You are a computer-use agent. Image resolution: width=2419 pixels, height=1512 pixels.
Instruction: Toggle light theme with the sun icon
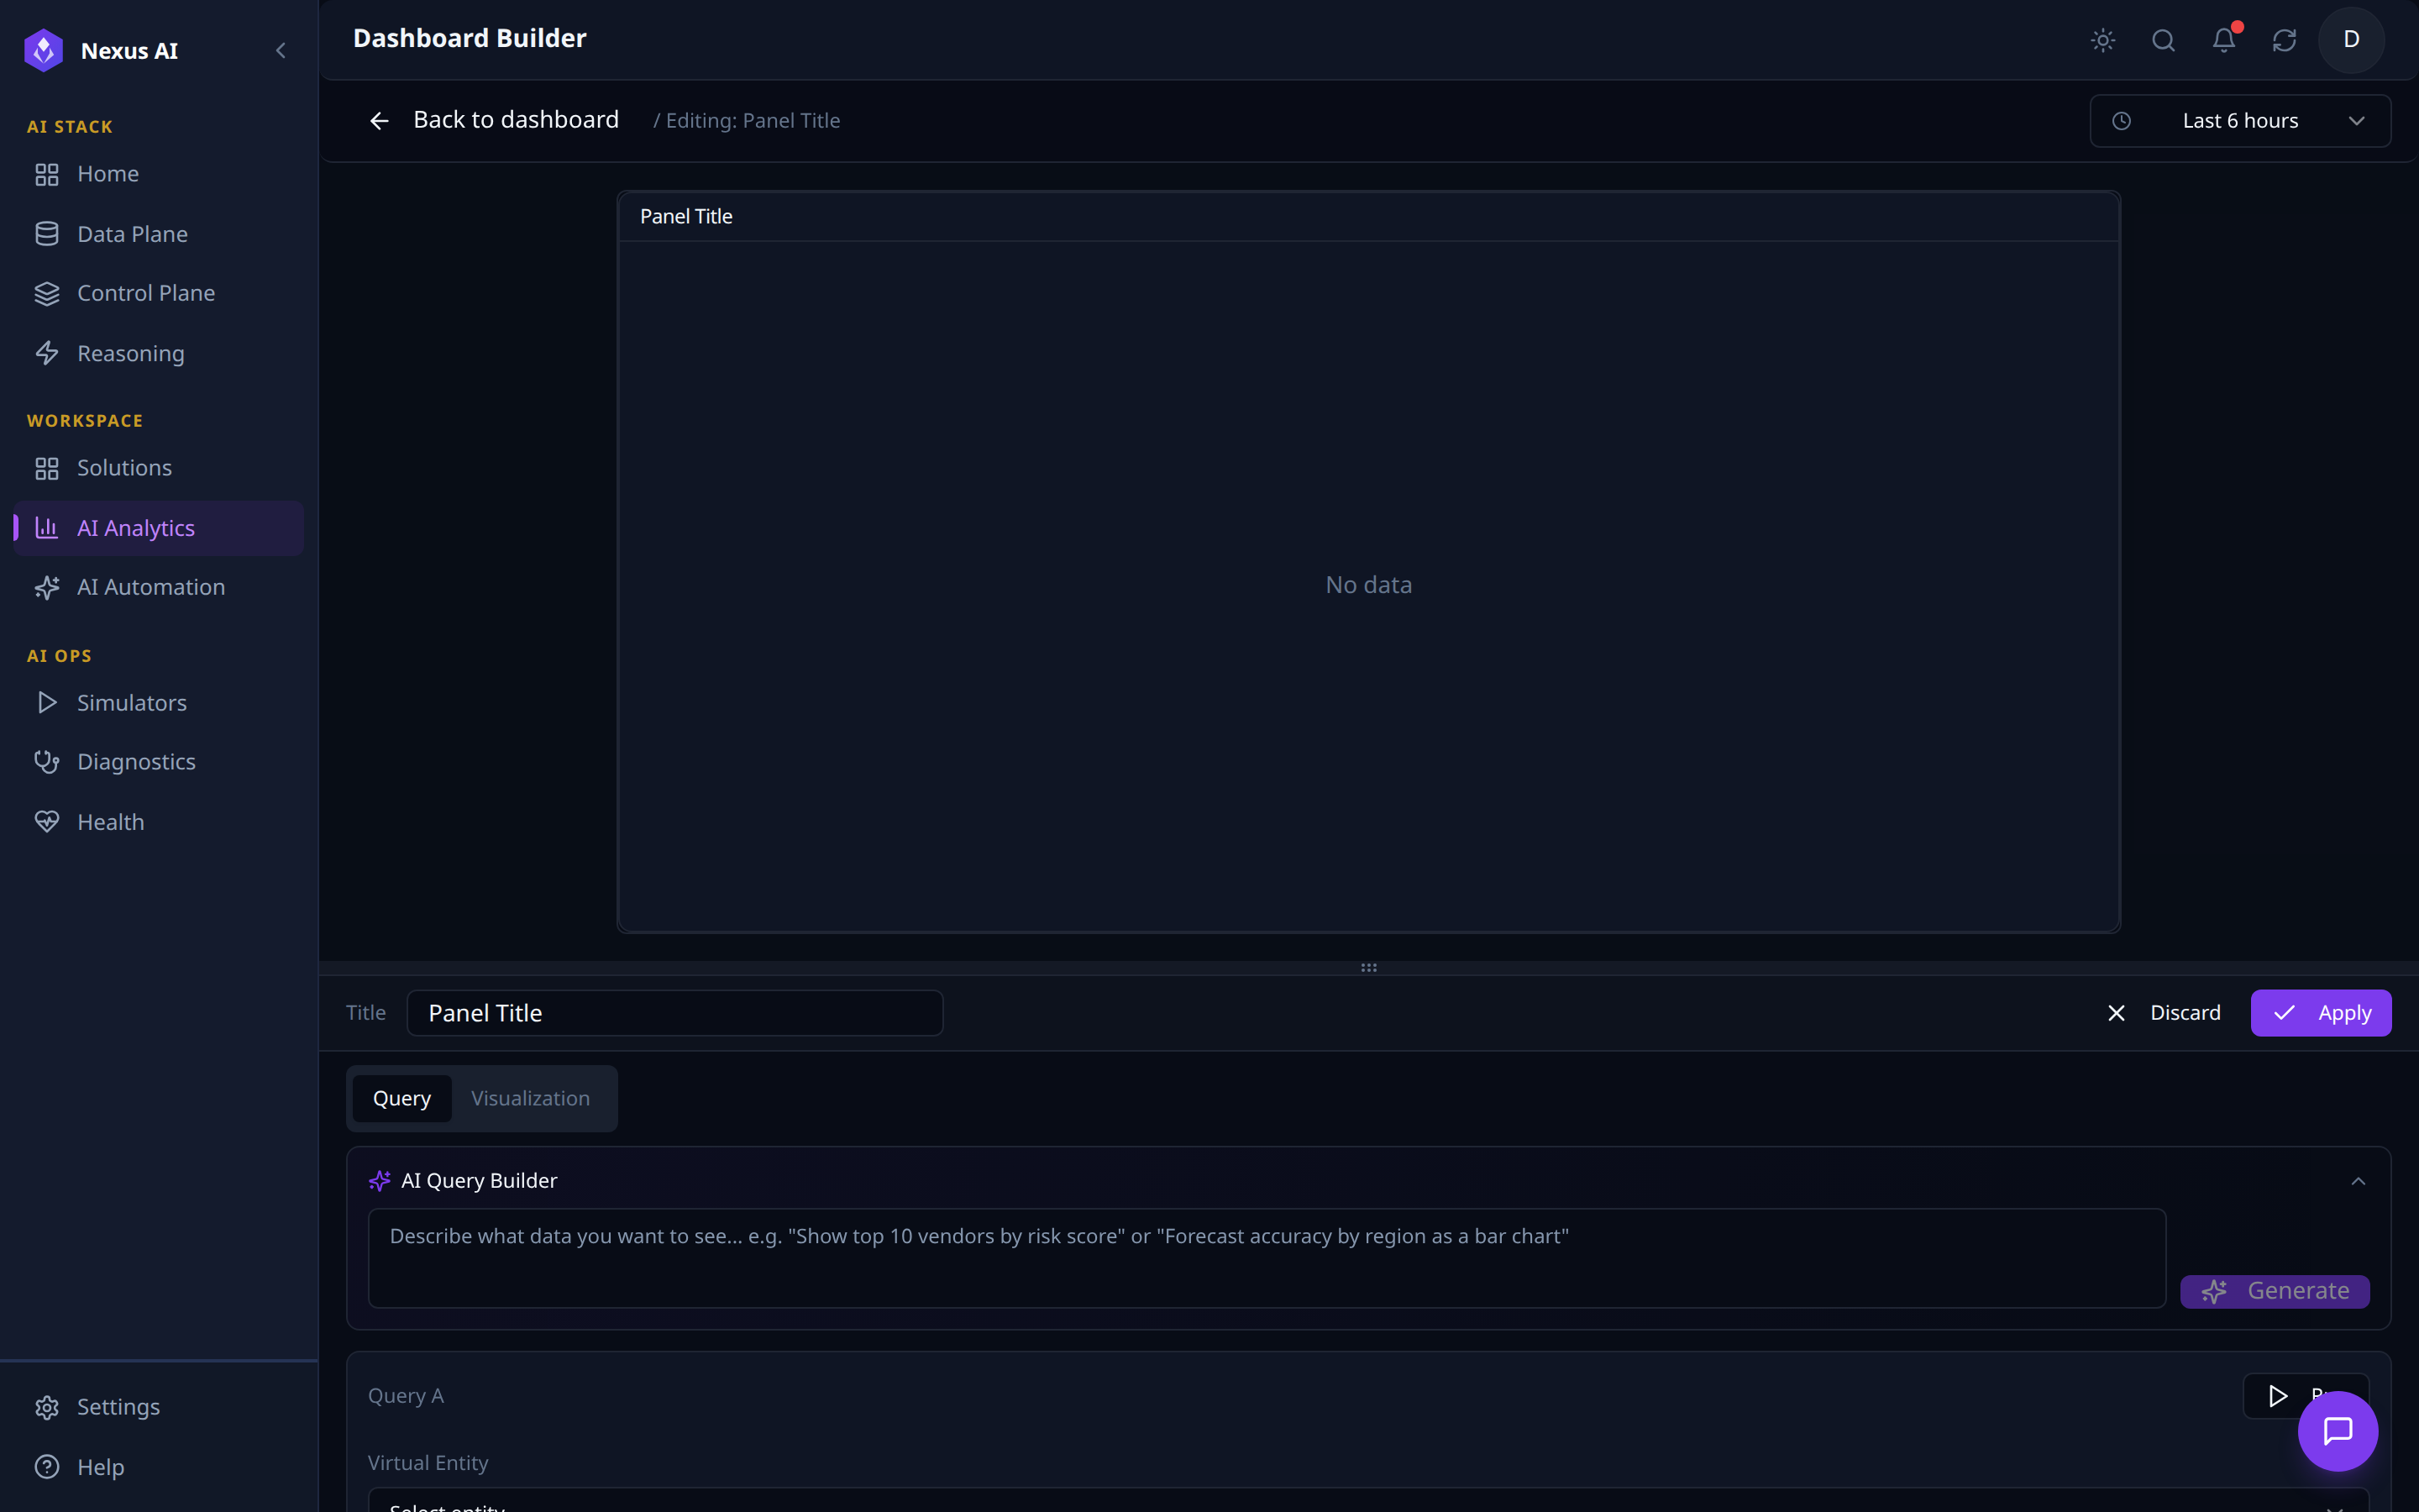tap(2103, 40)
